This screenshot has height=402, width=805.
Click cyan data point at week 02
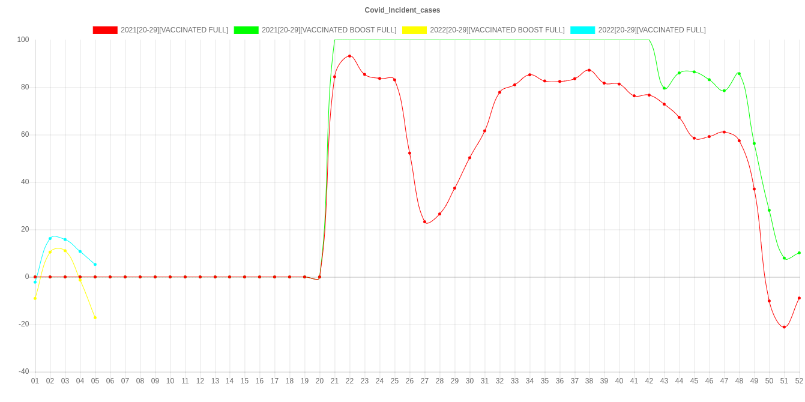50,238
